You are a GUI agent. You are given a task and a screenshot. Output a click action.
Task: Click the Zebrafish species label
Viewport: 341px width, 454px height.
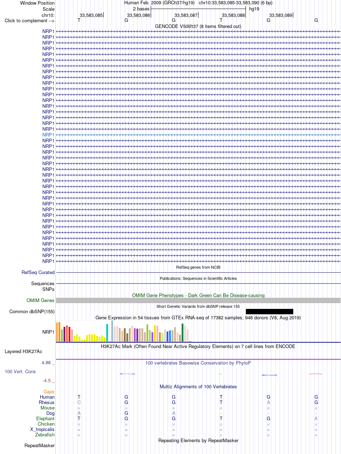45,435
